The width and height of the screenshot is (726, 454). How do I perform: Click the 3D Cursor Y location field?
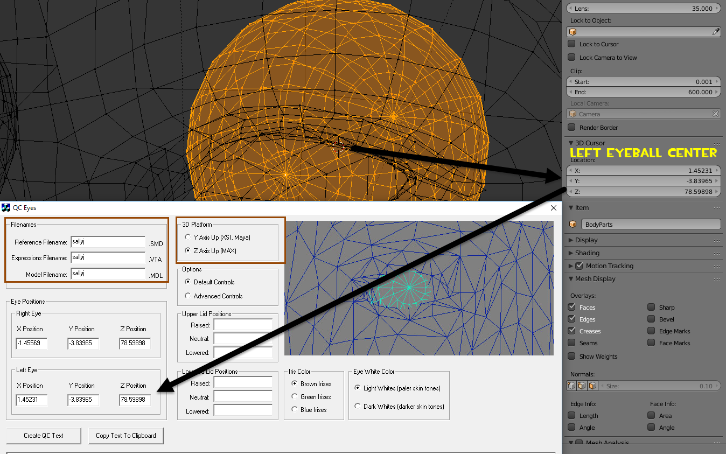pyautogui.click(x=644, y=181)
